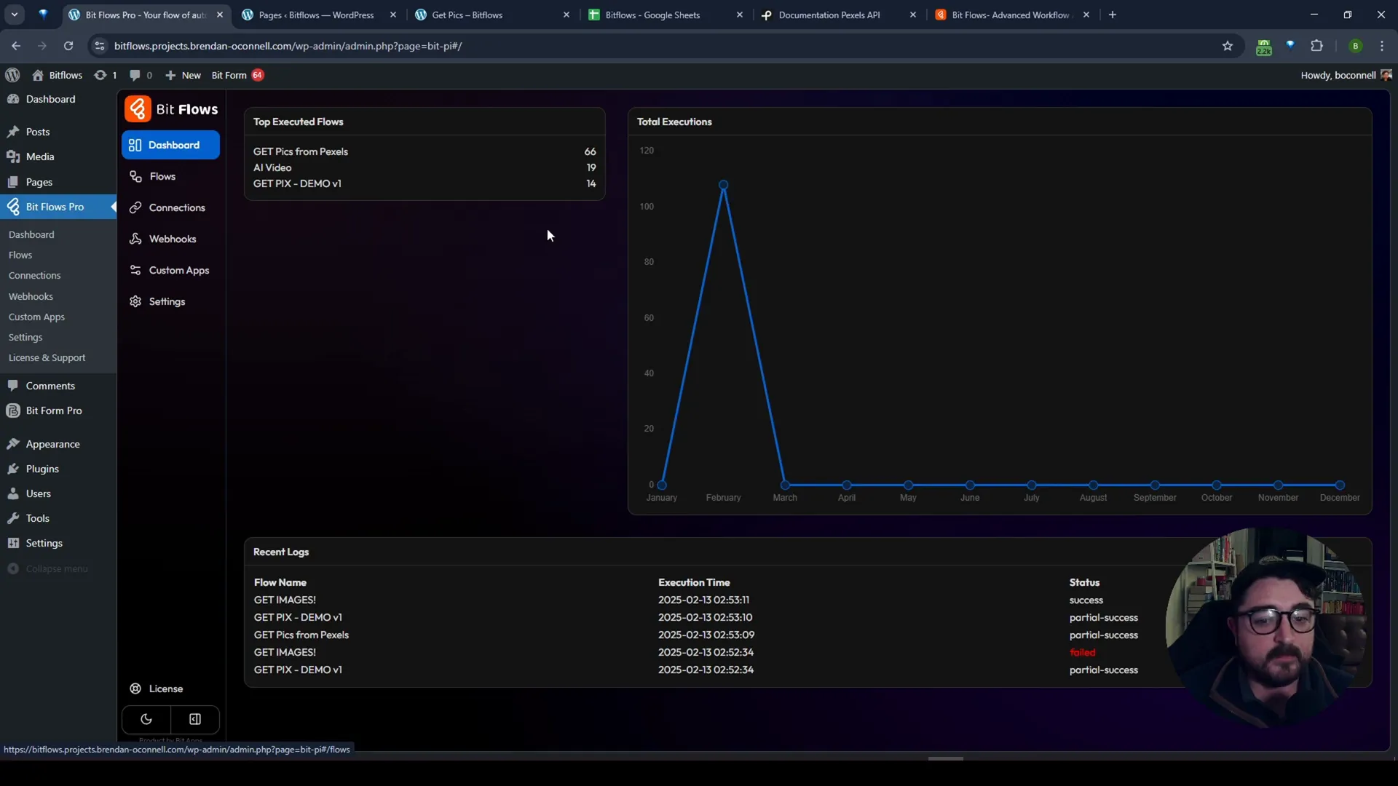View site information icon in address bar
The height and width of the screenshot is (786, 1398).
point(100,46)
